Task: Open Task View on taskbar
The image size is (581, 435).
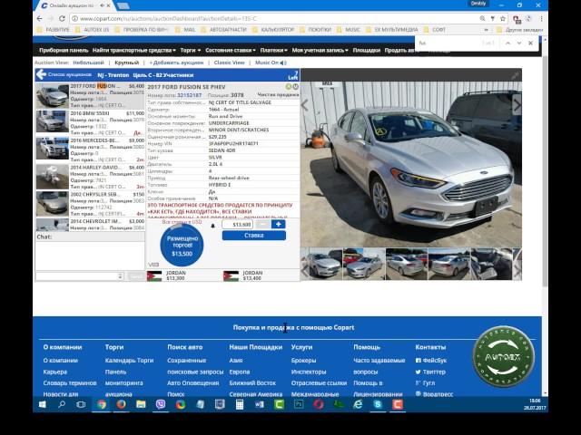Action: tap(81, 405)
